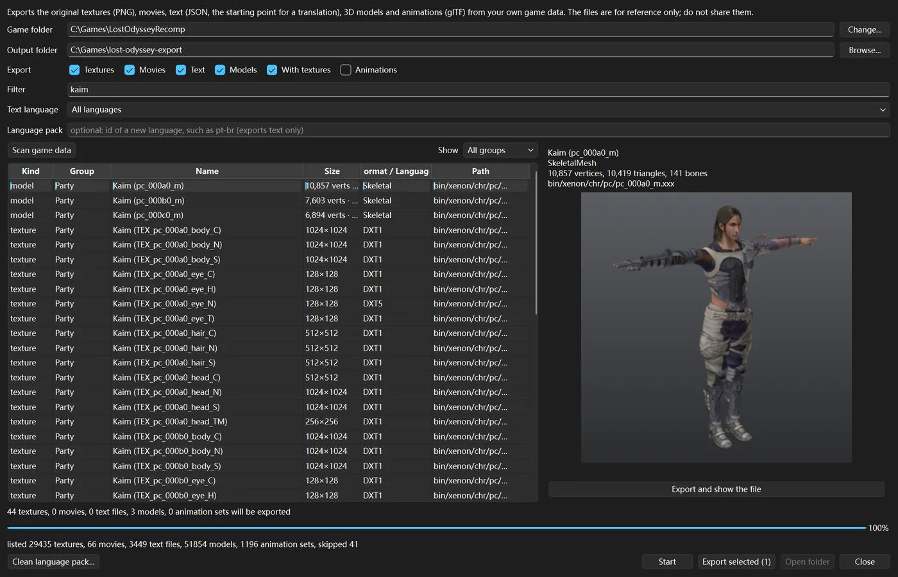Click Export and show the file
Viewport: 898px width, 577px height.
coord(716,489)
